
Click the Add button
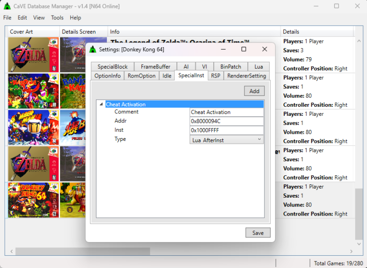point(254,91)
